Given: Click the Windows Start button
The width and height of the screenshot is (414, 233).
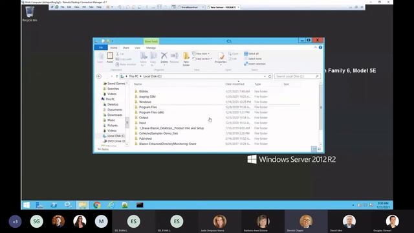Looking at the screenshot, I should tap(27, 205).
